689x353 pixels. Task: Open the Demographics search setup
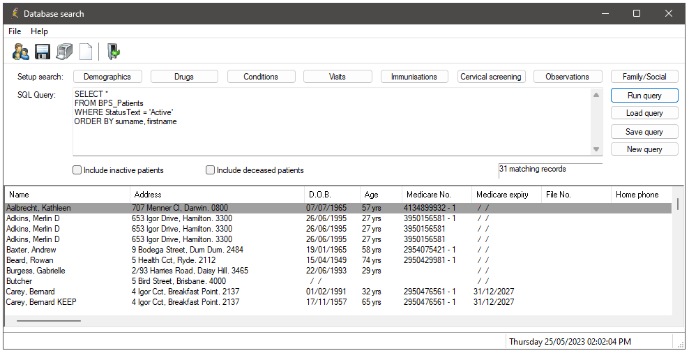tap(107, 77)
